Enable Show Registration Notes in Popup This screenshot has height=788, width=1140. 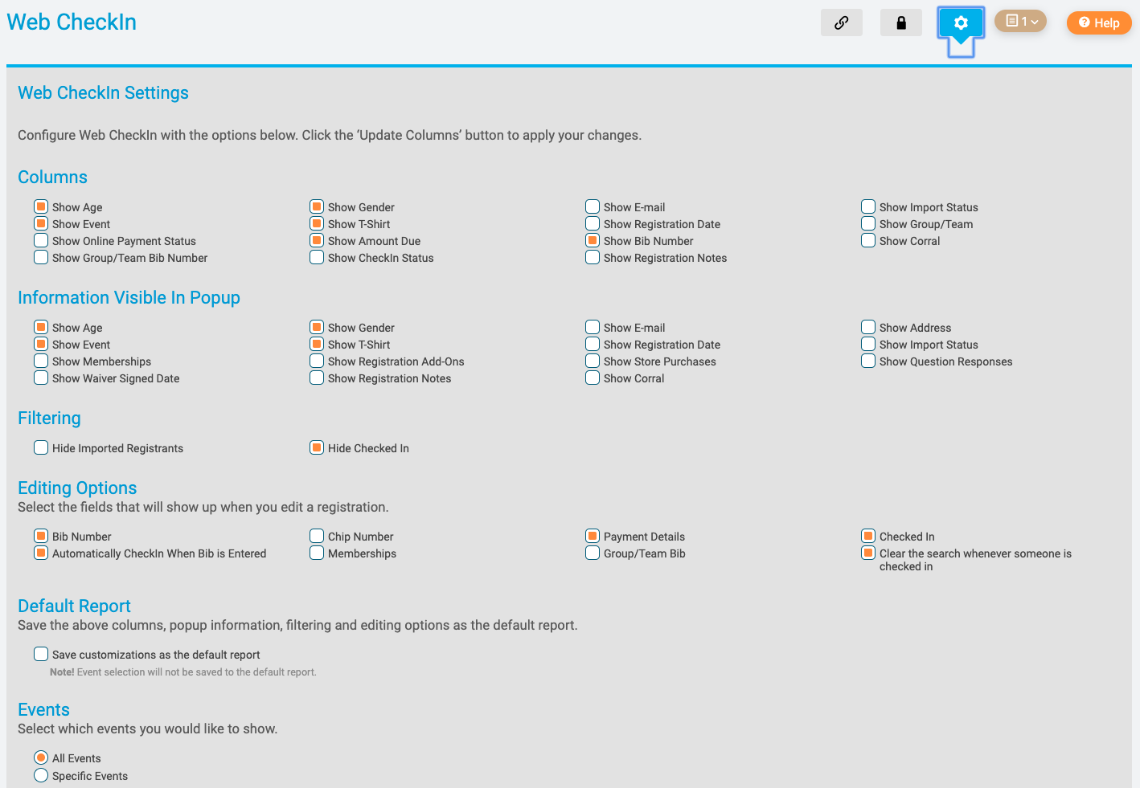(317, 378)
